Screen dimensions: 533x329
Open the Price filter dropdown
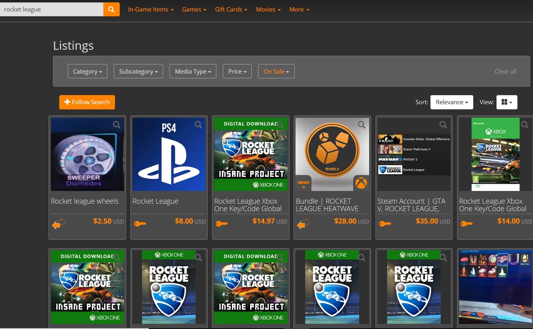pyautogui.click(x=237, y=71)
